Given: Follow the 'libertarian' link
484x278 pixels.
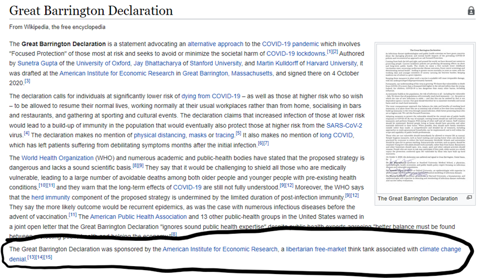Looking at the screenshot, I should [299, 249].
